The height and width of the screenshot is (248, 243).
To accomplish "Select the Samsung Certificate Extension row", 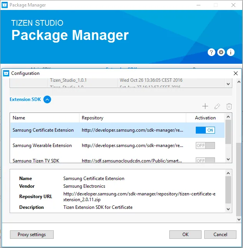I will click(x=117, y=130).
